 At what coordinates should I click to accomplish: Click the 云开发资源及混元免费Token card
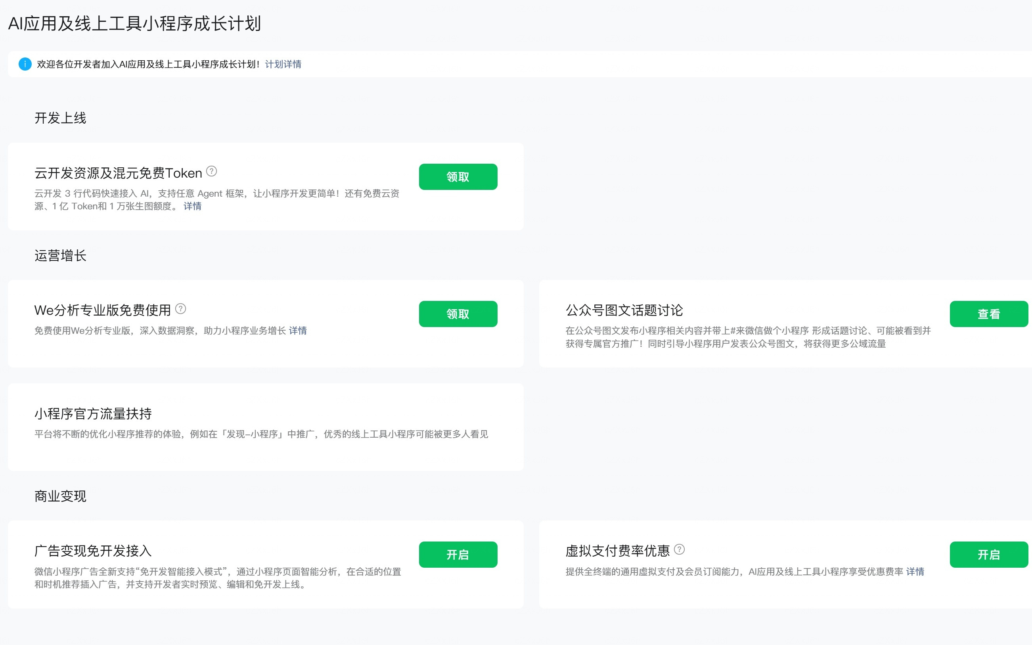pos(265,186)
